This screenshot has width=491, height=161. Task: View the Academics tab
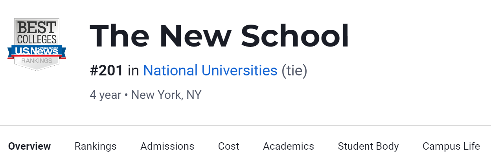click(288, 146)
